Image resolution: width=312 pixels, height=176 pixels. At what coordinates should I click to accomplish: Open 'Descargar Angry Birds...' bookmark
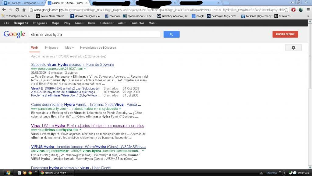(223, 16)
